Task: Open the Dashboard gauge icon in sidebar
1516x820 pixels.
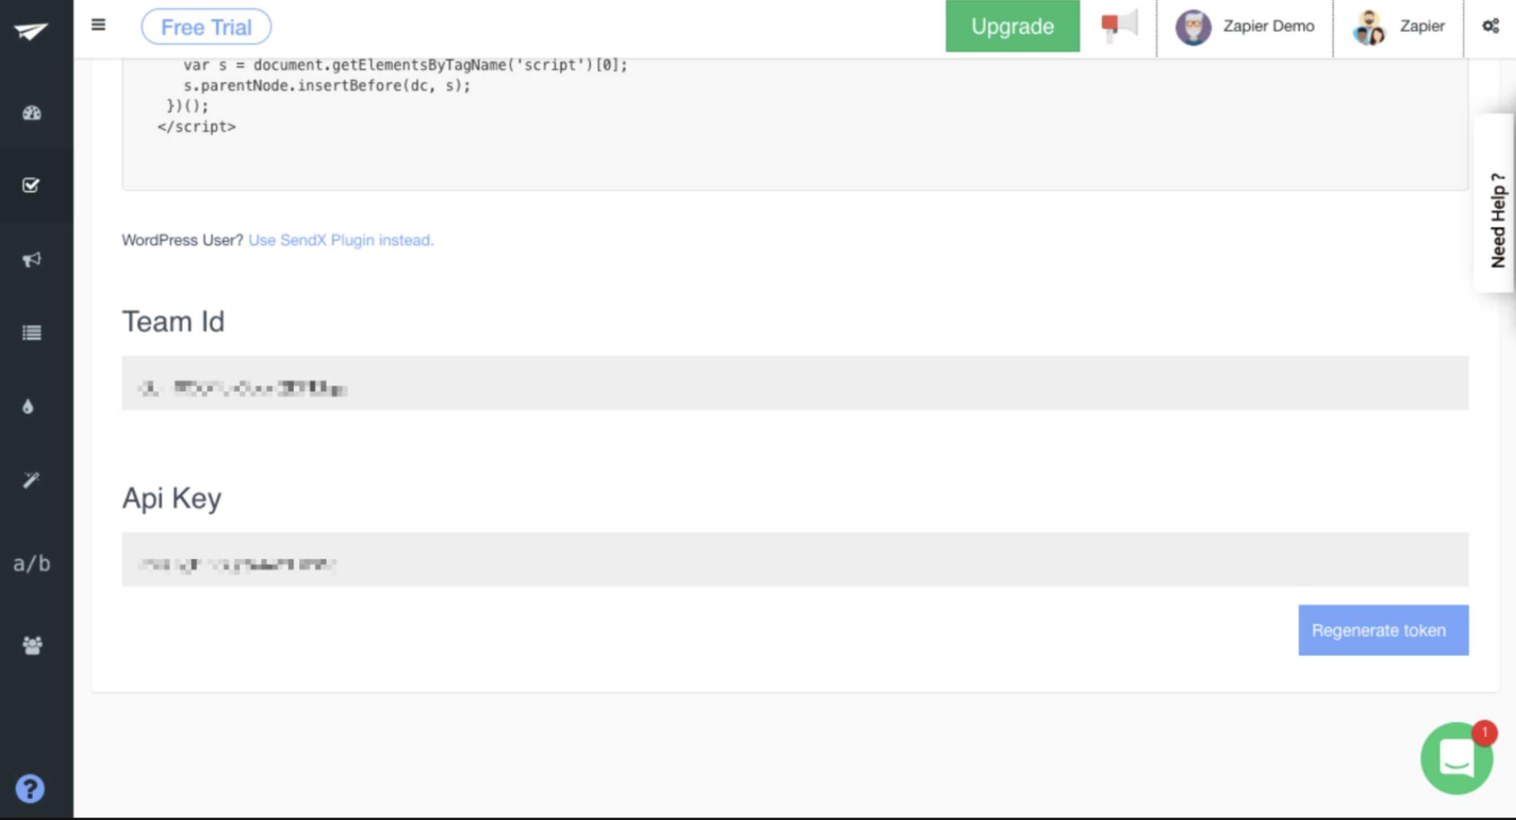Action: tap(30, 113)
